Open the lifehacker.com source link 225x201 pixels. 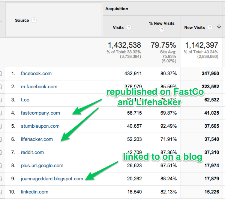[x=37, y=139]
